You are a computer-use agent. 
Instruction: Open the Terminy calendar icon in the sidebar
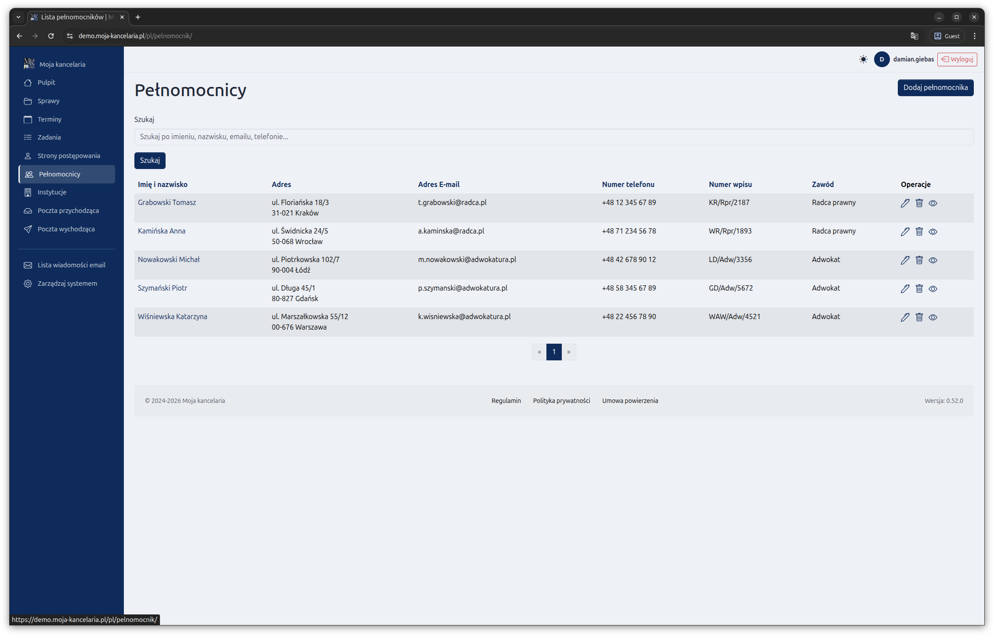tap(28, 119)
